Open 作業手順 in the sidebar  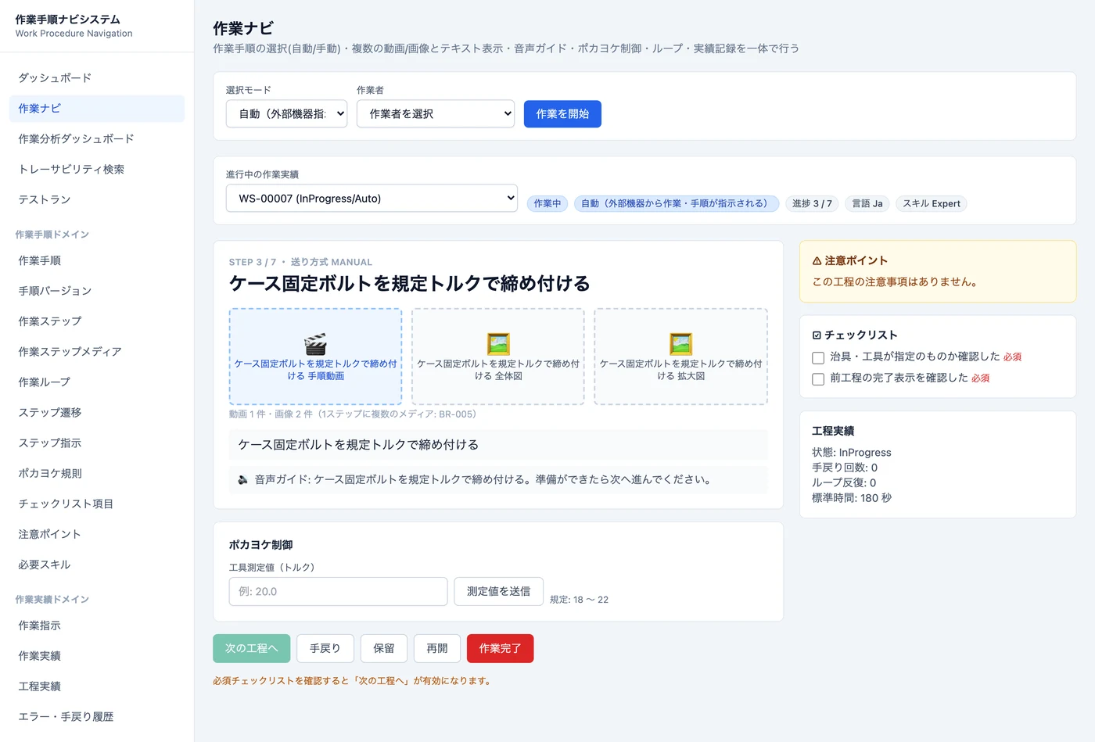coord(97,260)
